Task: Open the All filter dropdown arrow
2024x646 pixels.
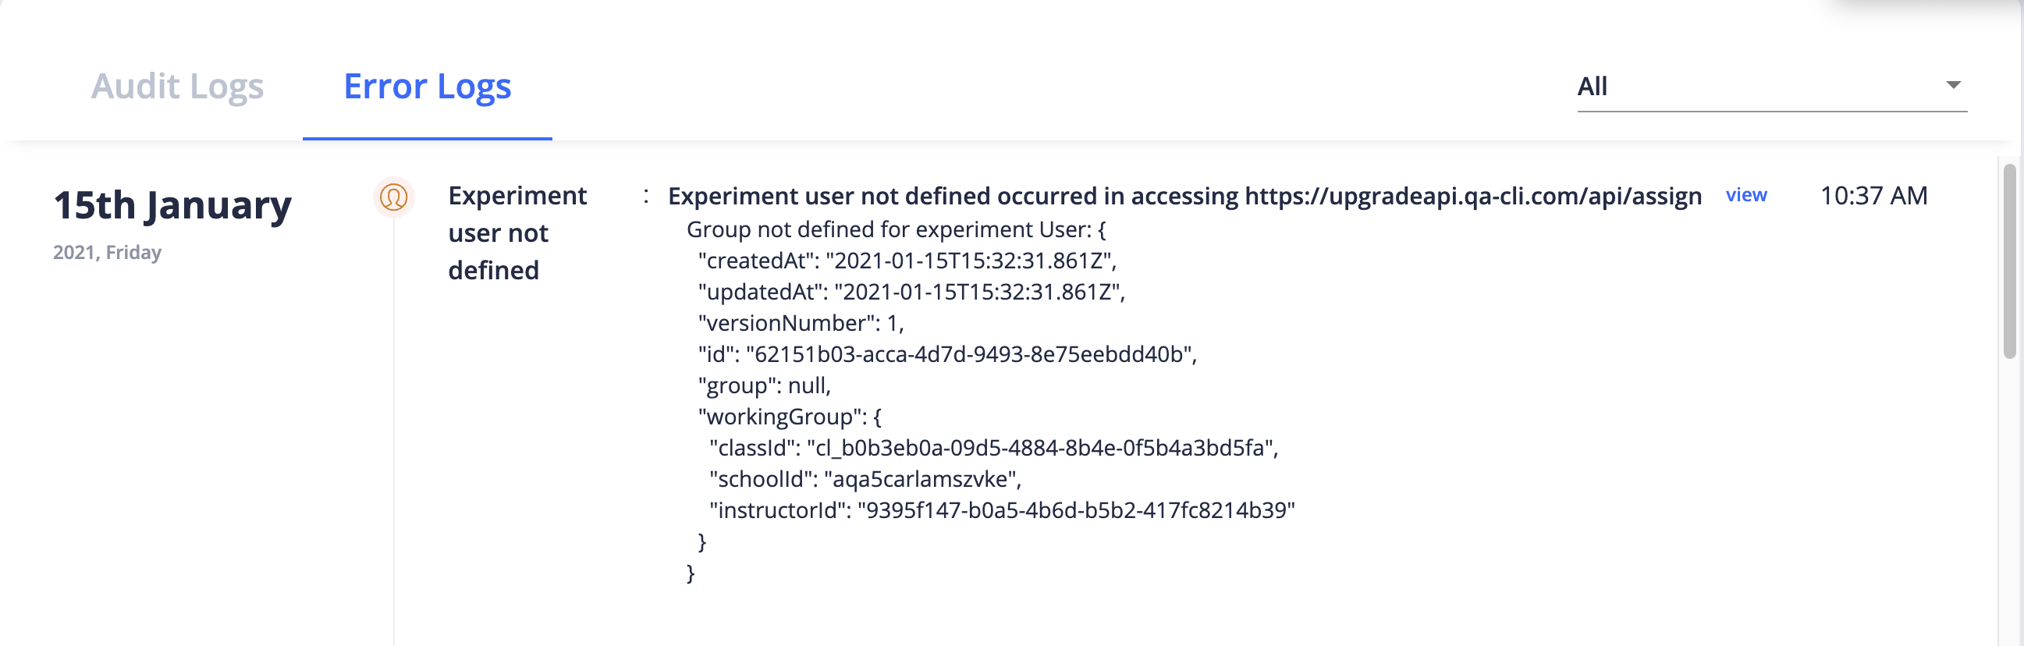Action: (1953, 85)
